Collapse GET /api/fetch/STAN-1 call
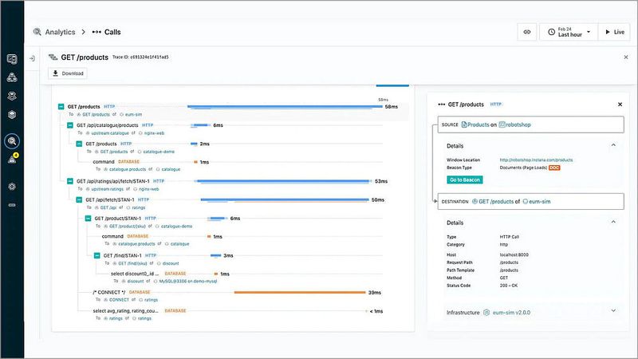This screenshot has width=638, height=359. [79, 200]
